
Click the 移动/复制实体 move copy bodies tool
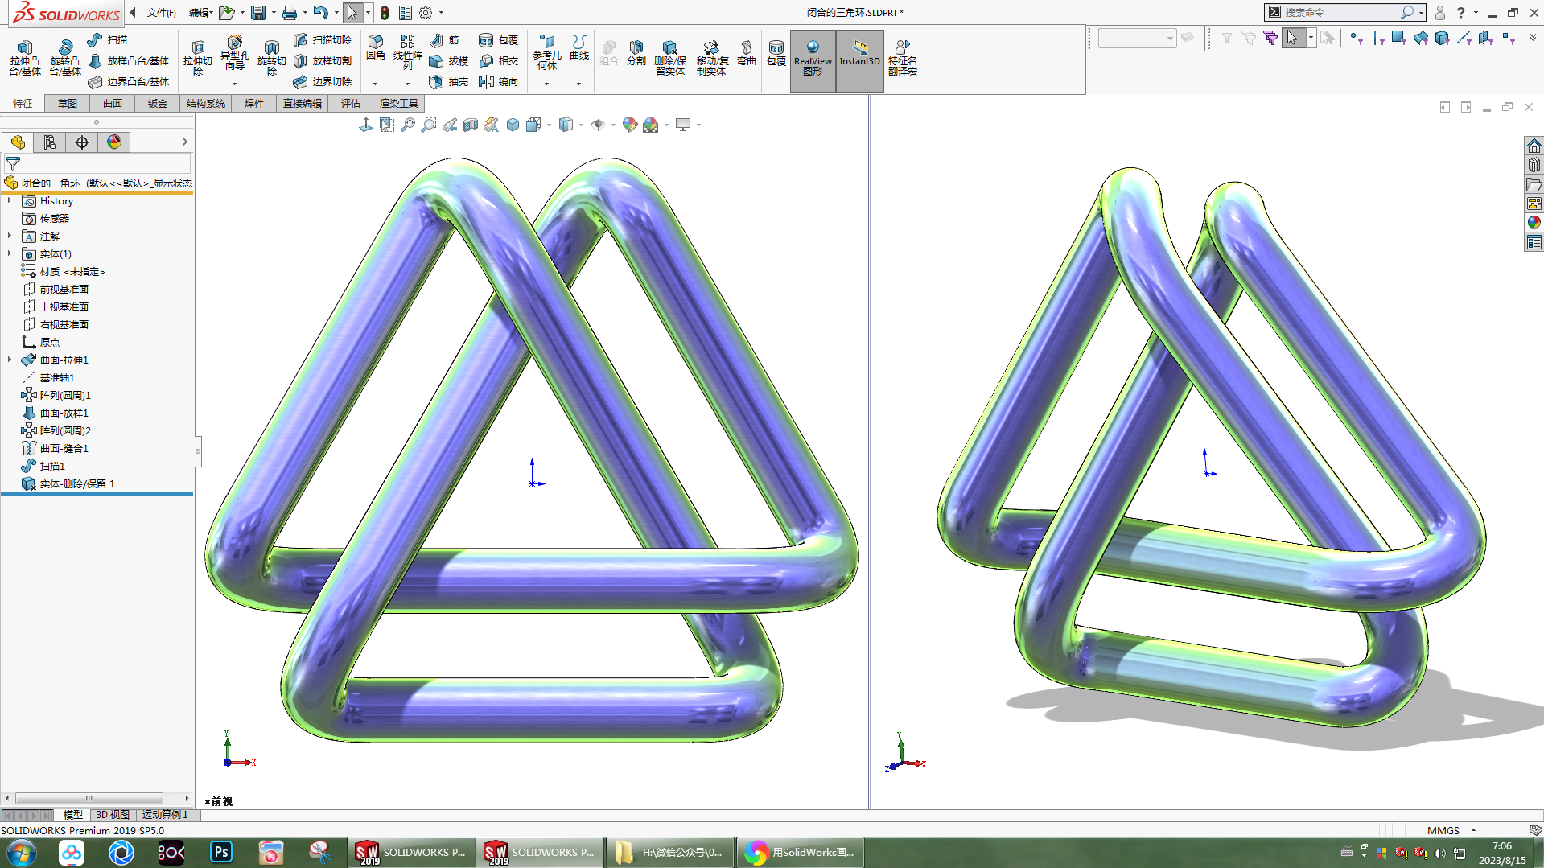tap(711, 58)
